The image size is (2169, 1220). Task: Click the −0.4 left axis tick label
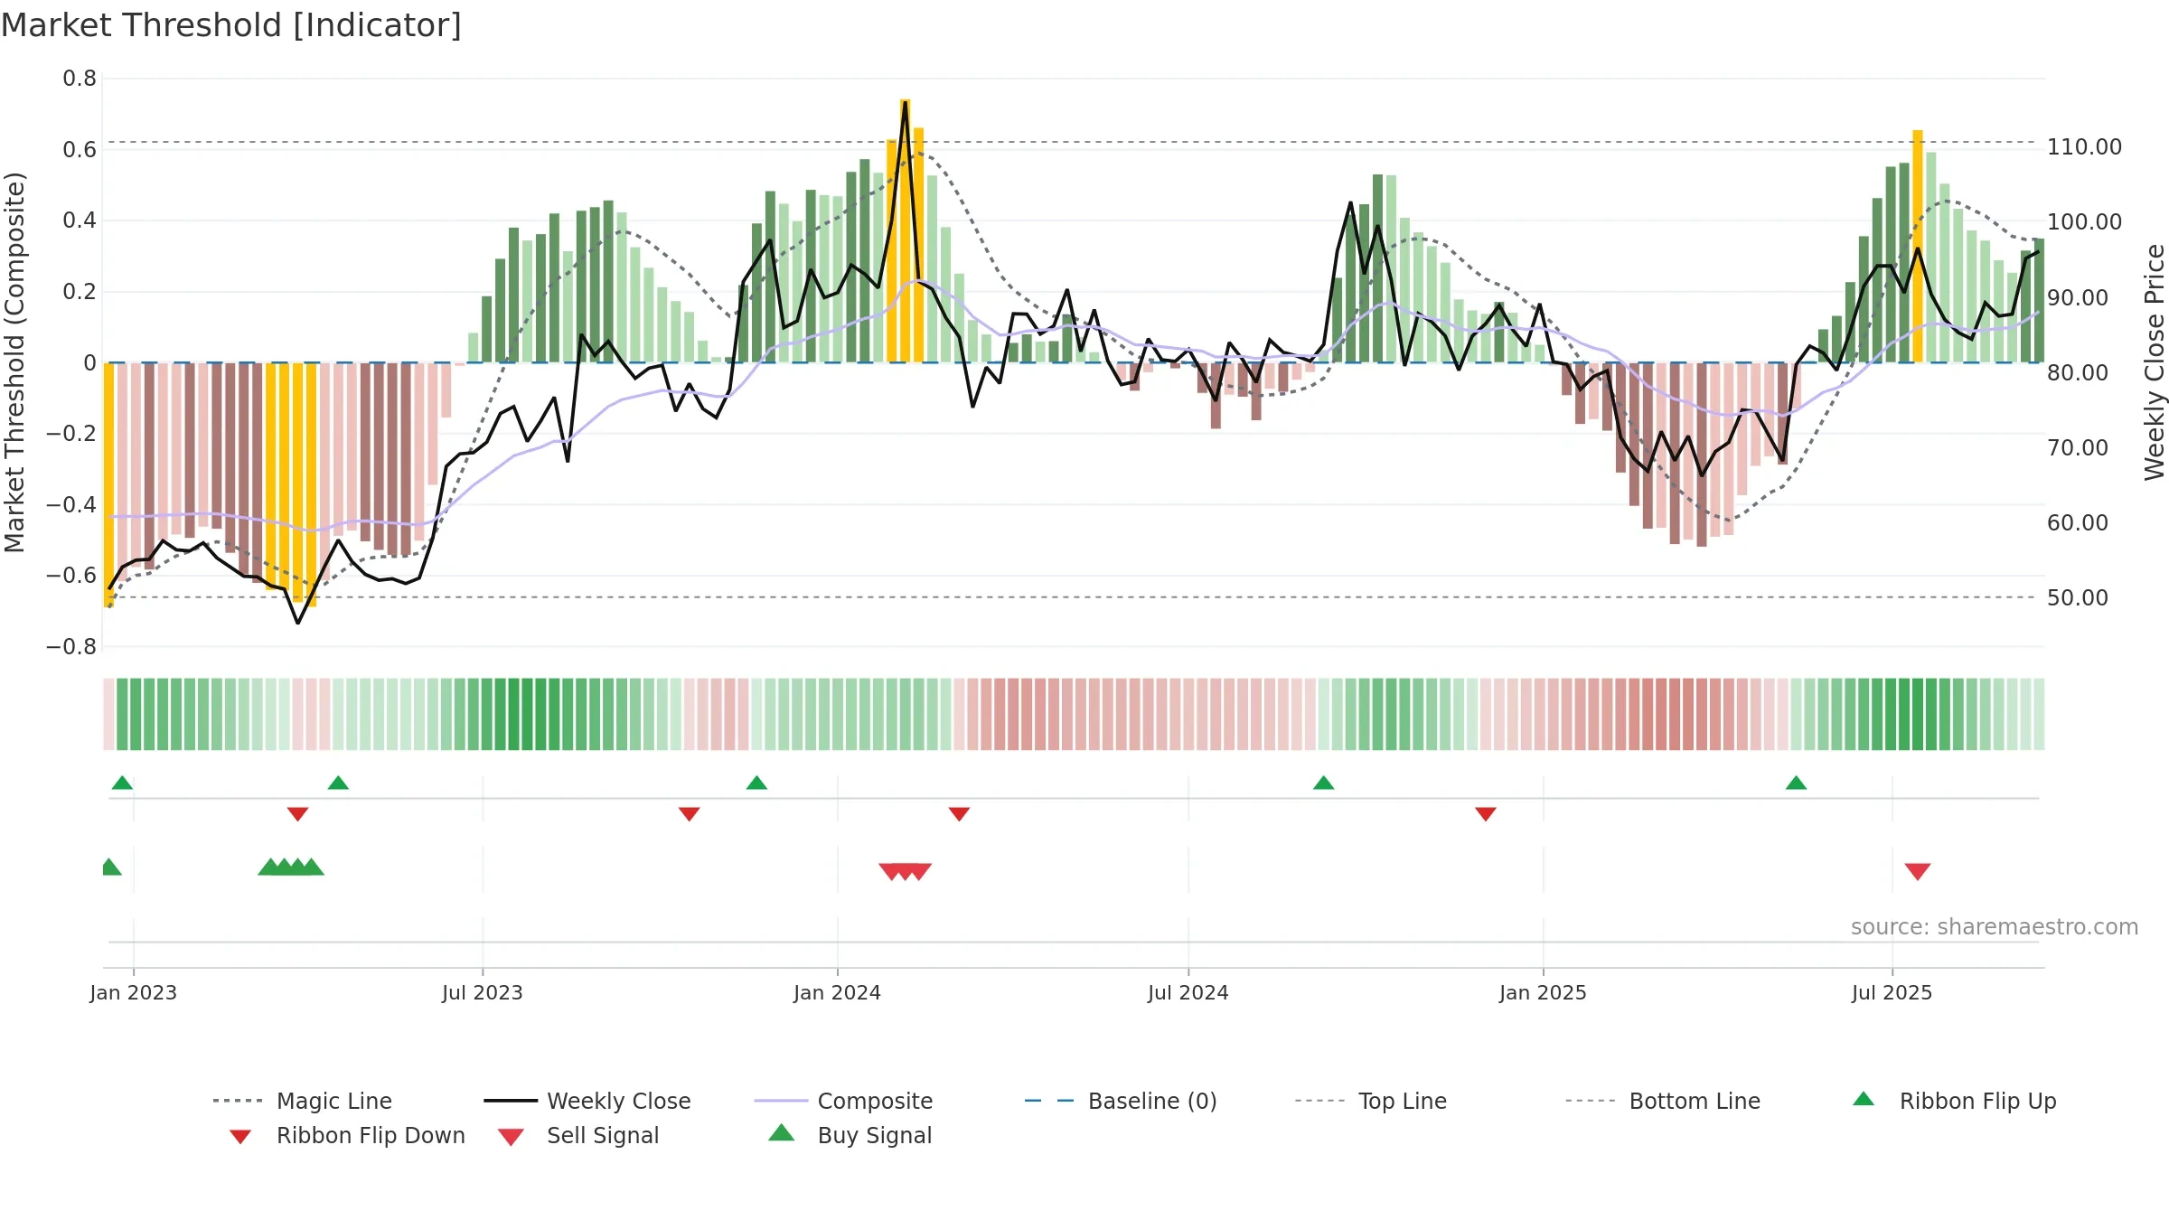(x=71, y=504)
